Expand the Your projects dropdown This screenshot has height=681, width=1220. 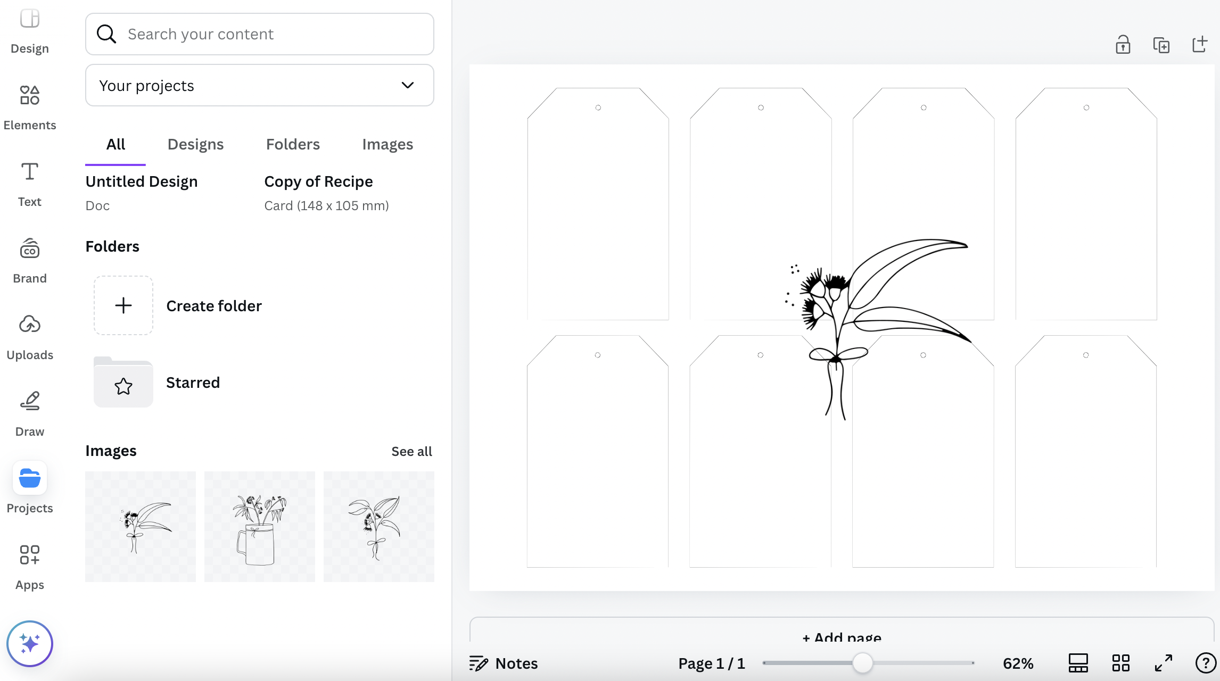pyautogui.click(x=260, y=85)
